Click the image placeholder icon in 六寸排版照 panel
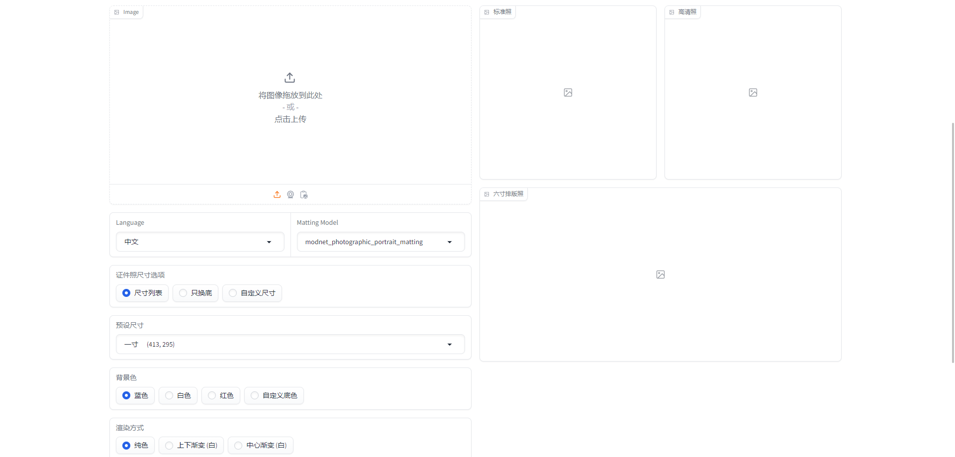Screen dimensions: 955x457 (661, 274)
